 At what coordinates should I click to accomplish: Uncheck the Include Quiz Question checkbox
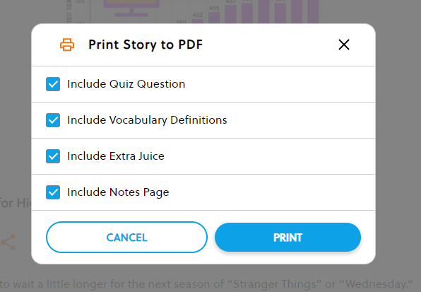pyautogui.click(x=53, y=84)
